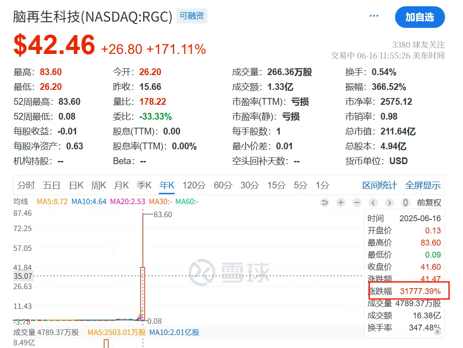
Task: Click the chart reset/undo arrow icon
Action: [324, 202]
